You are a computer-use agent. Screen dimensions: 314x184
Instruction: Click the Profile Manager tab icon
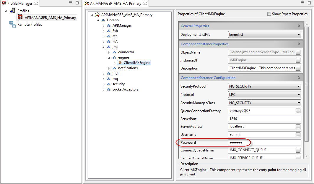pos(4,3)
